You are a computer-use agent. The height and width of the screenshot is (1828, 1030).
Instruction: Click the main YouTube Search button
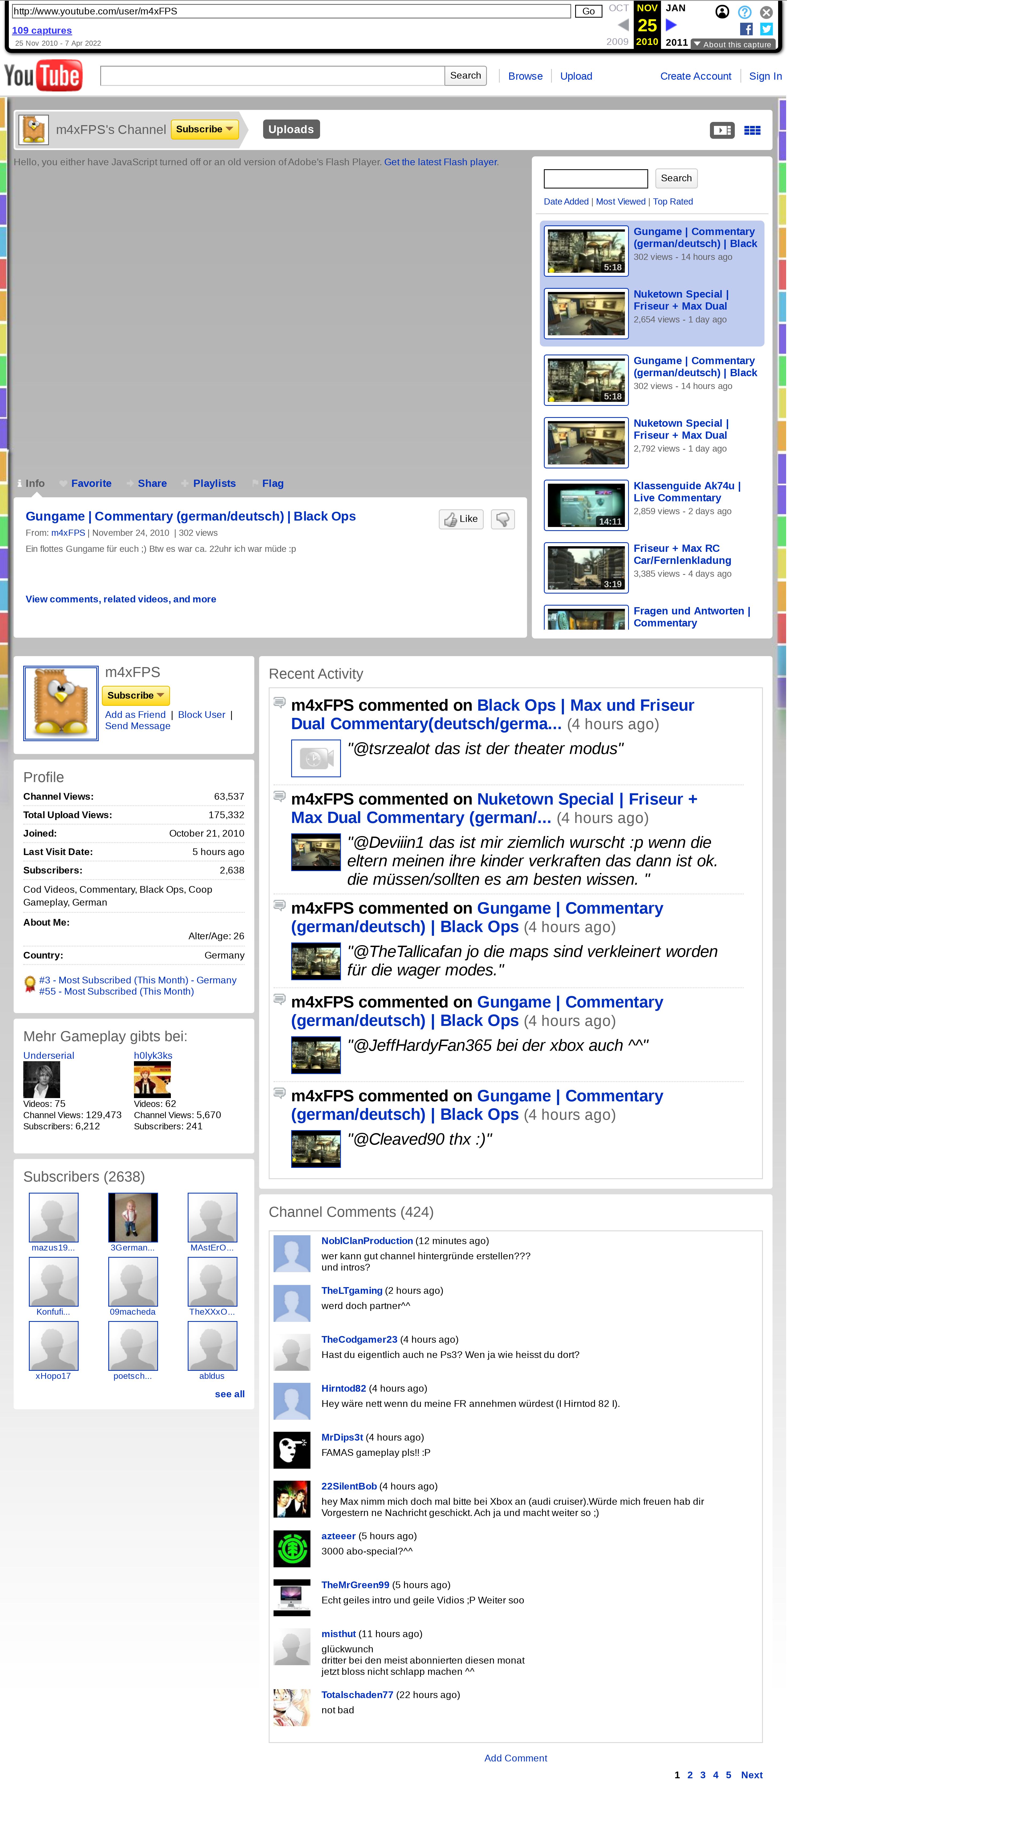(466, 76)
